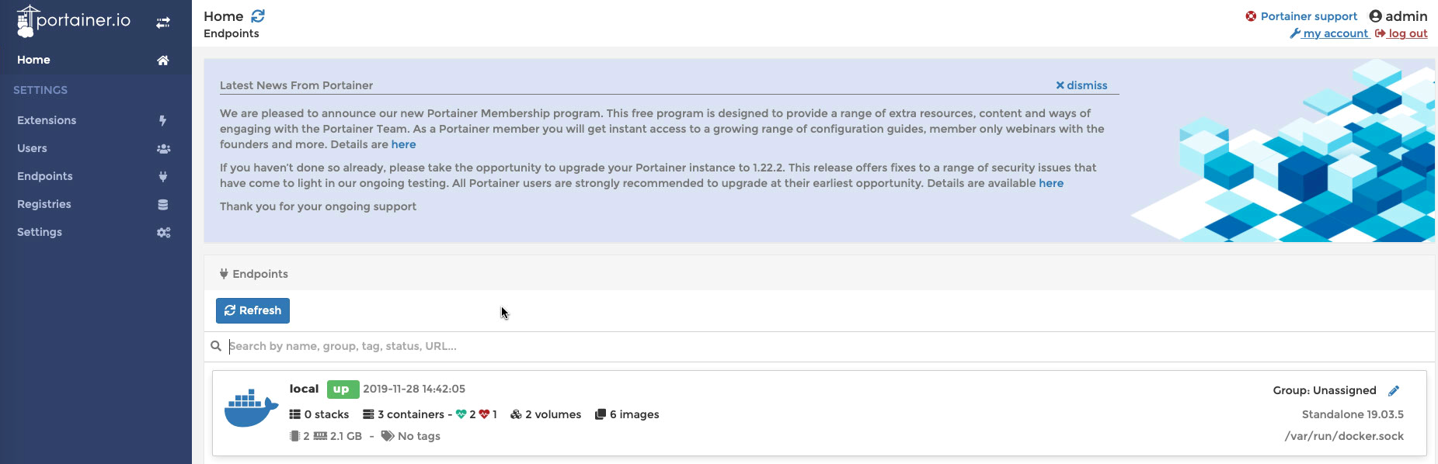Go to my account link
Screen dimensions: 1438x464
click(1335, 33)
